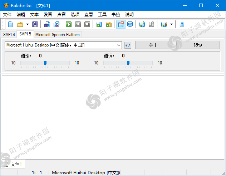Click inside the empty text editor area
The width and height of the screenshot is (226, 176).
(x=113, y=117)
